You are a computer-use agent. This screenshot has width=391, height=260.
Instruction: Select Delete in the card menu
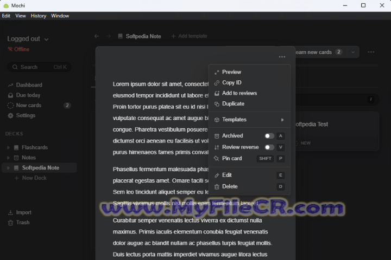[249, 186]
